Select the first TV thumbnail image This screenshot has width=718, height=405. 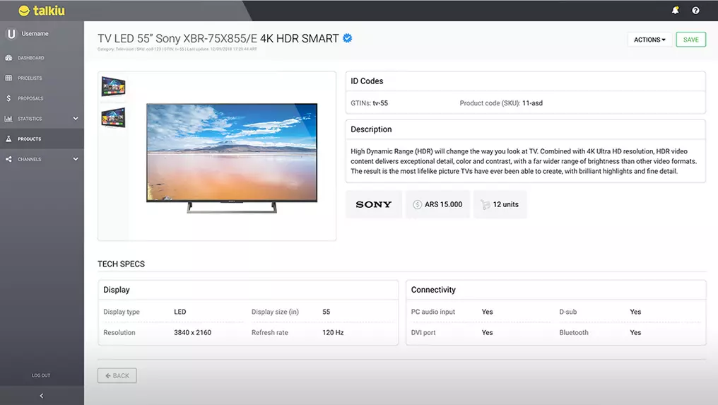pyautogui.click(x=113, y=87)
